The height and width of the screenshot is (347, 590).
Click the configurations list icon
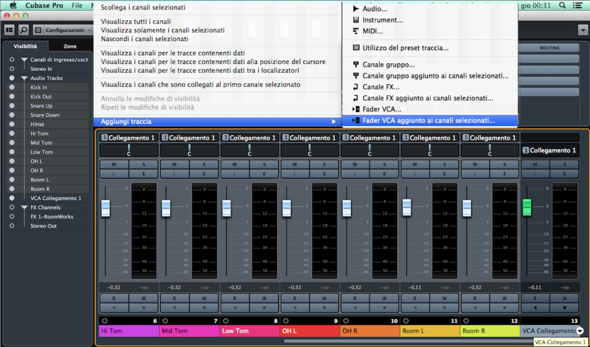pyautogui.click(x=37, y=30)
